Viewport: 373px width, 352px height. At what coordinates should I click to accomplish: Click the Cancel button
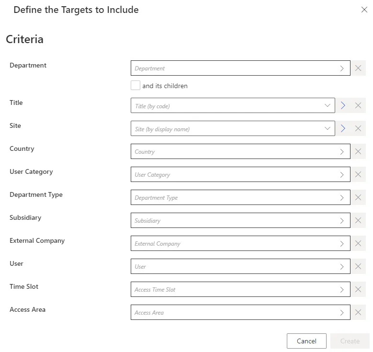306,341
